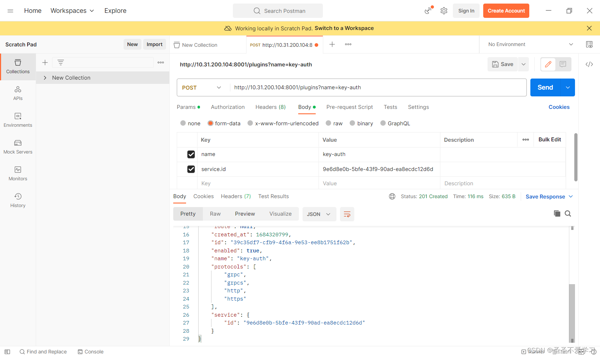Open Mock Servers in the sidebar
The image size is (600, 357).
18,147
